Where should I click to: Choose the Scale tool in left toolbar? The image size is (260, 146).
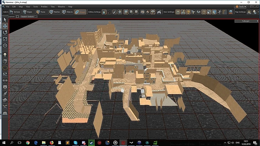[5, 39]
